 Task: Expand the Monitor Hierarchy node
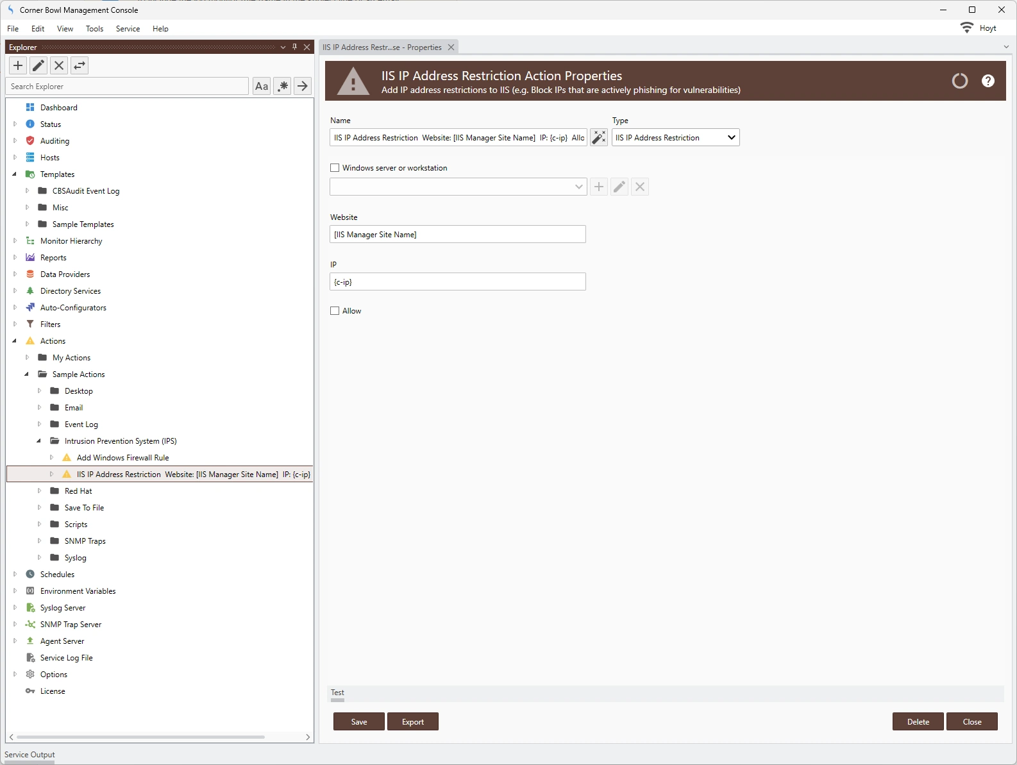15,241
